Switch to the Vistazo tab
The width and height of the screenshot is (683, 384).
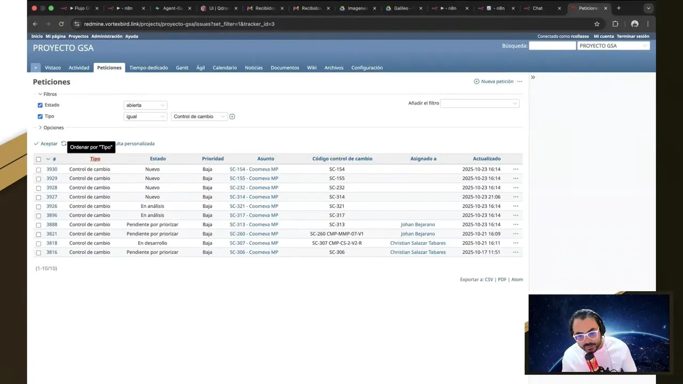[53, 68]
